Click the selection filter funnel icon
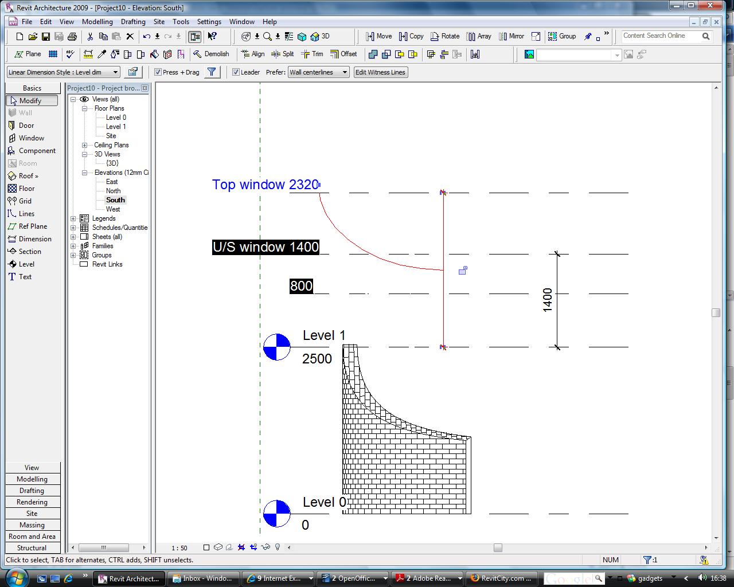734x587 pixels. tap(212, 72)
